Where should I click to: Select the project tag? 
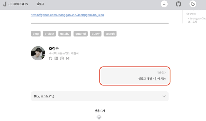[x=49, y=34]
